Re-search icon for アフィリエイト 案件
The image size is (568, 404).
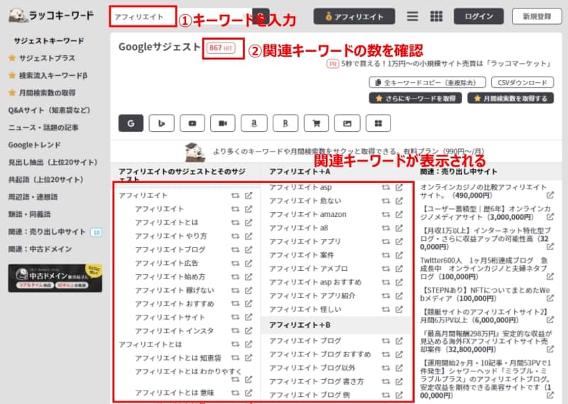pyautogui.click(x=386, y=255)
